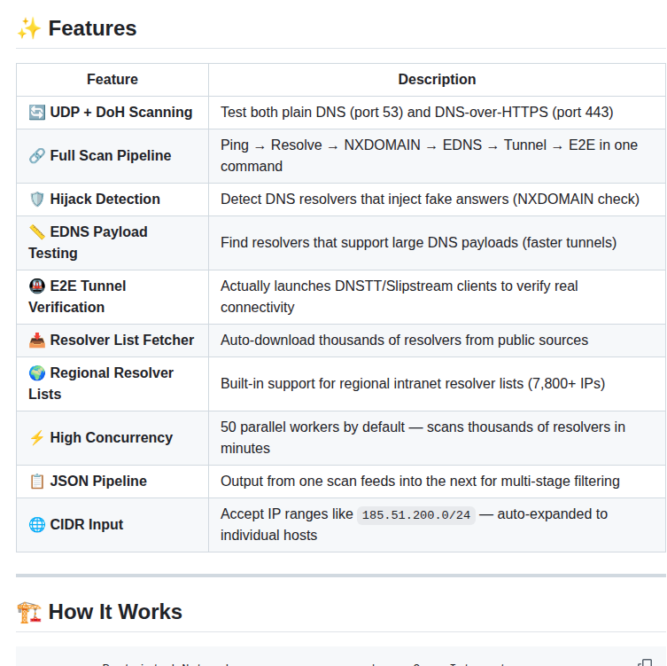Click the 50 parallel workers description
Viewport: 667px width, 666px height.
click(423, 438)
